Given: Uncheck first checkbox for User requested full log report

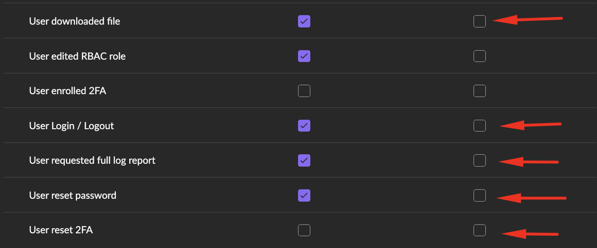Looking at the screenshot, I should [x=304, y=160].
